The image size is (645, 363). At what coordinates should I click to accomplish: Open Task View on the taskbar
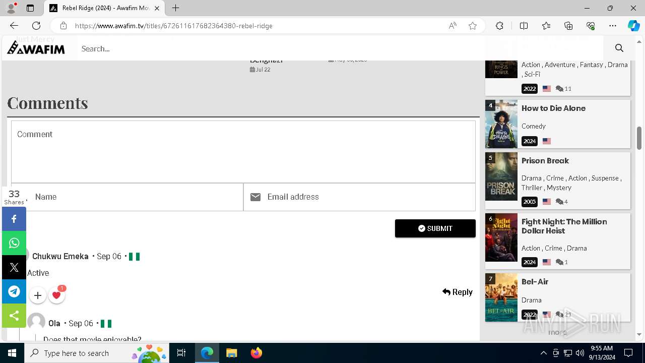tap(182, 353)
